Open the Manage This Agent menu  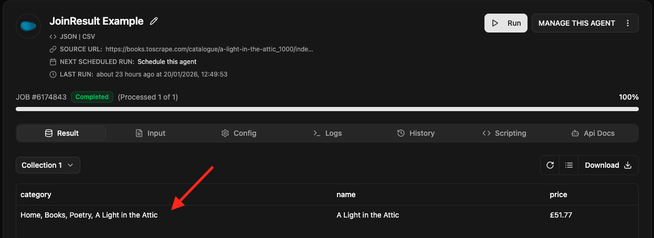(576, 23)
